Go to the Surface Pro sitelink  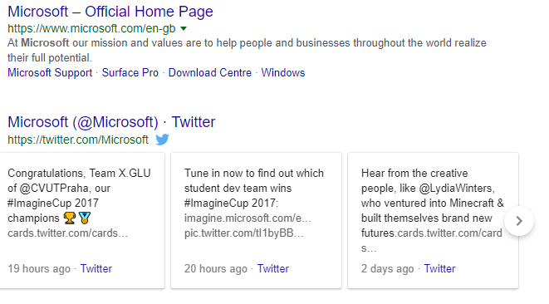click(x=130, y=72)
